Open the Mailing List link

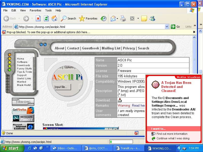coord(111,48)
